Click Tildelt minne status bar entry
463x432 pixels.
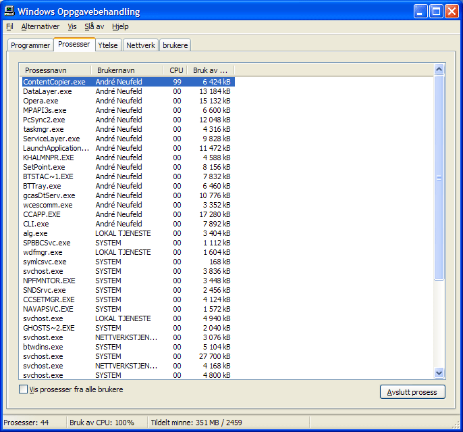(196, 423)
